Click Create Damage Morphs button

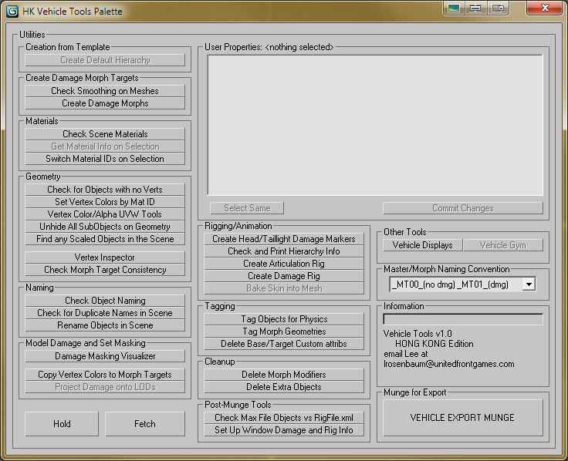point(105,103)
